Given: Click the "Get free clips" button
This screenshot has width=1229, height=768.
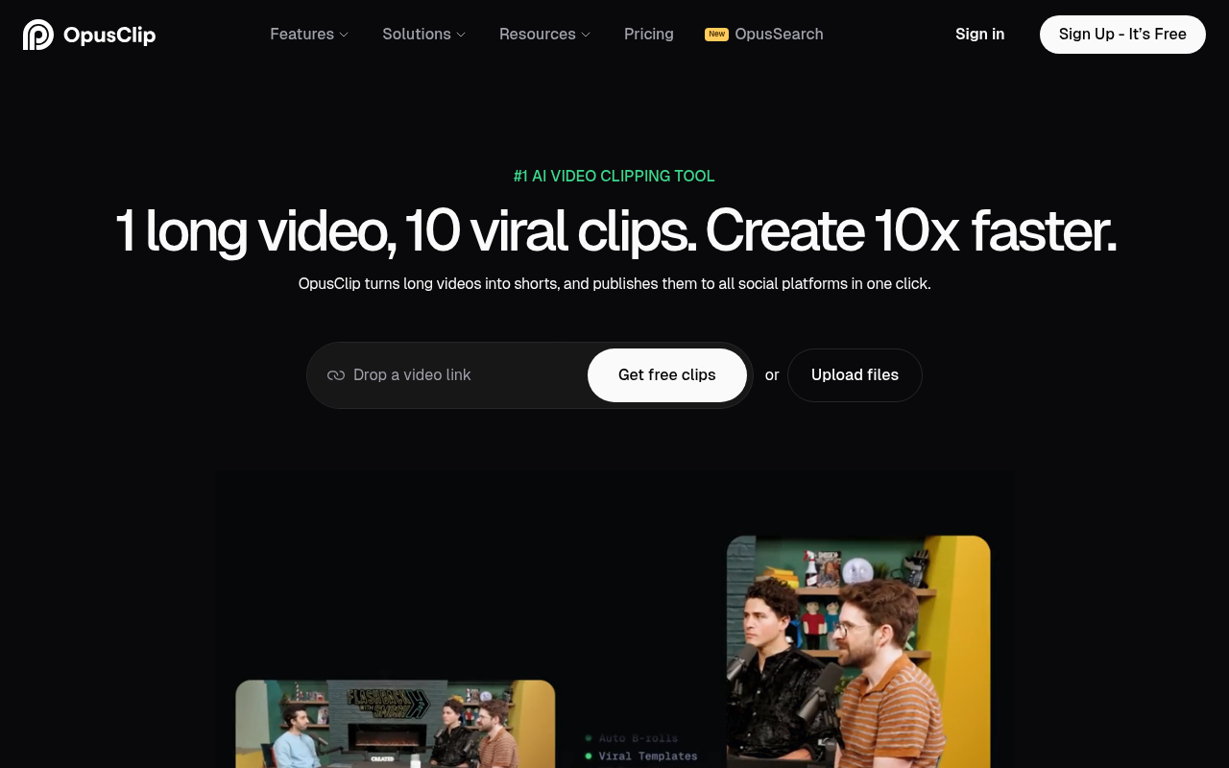Looking at the screenshot, I should tap(666, 374).
